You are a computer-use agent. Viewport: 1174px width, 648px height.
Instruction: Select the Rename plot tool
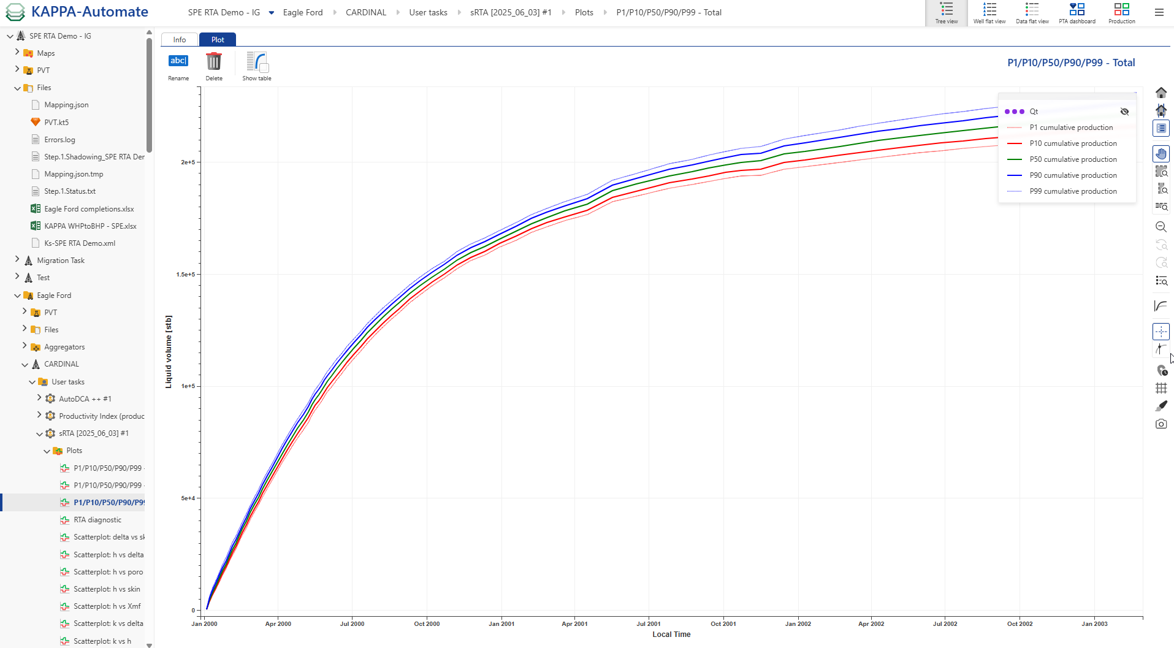178,66
